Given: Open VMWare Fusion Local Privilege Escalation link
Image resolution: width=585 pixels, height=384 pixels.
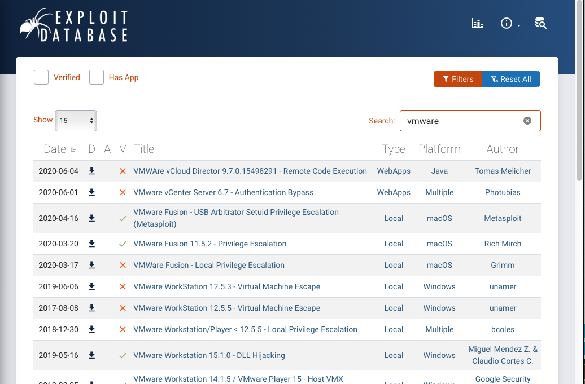Looking at the screenshot, I should [209, 265].
